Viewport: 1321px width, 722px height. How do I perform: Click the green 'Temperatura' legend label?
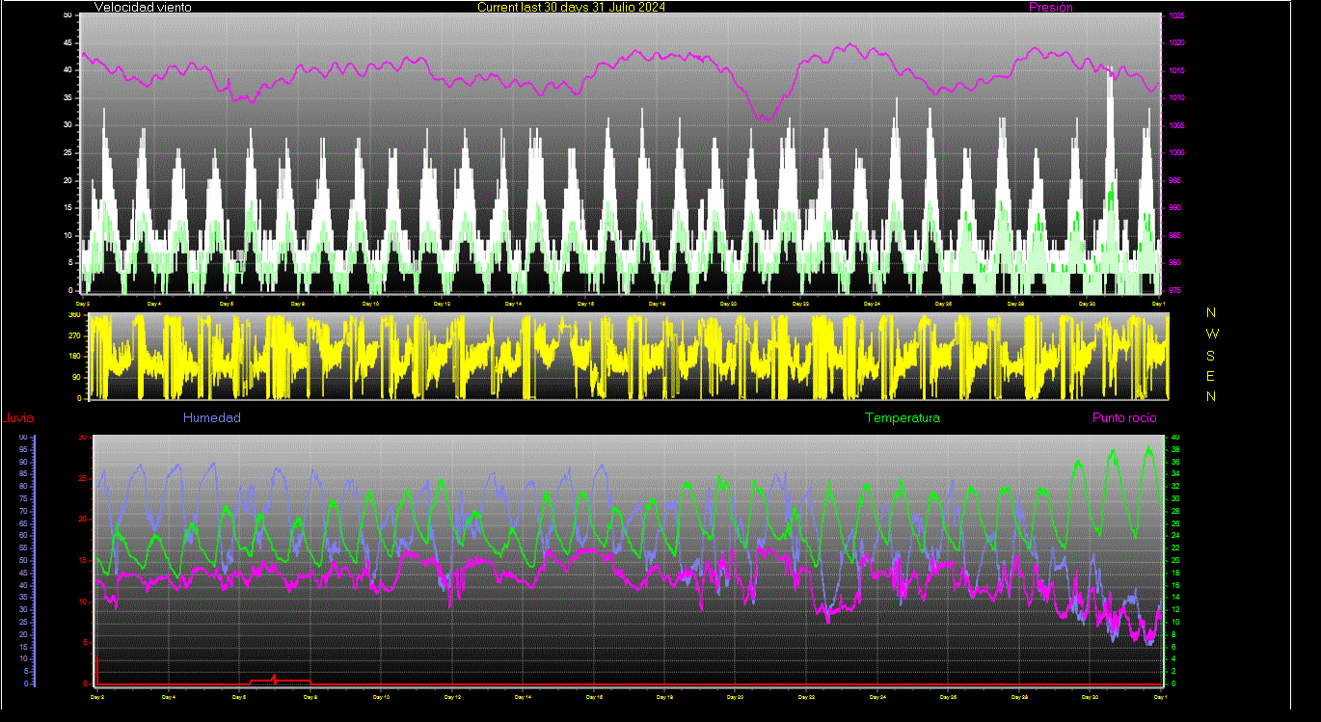pyautogui.click(x=903, y=417)
